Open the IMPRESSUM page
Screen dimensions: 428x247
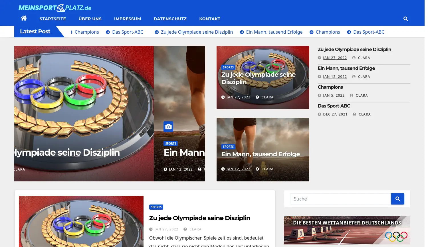click(x=128, y=19)
